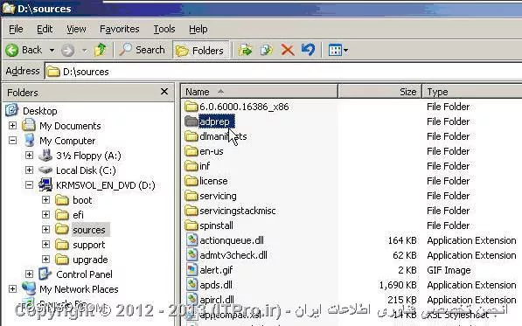Click the Move To toolbar icon
The image size is (522, 326).
click(x=246, y=50)
